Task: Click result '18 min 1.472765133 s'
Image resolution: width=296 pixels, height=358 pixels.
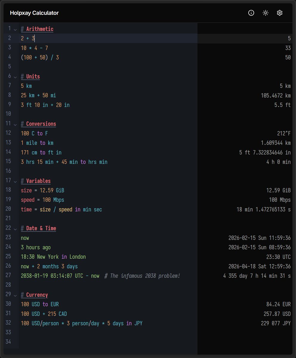Action: [264, 209]
